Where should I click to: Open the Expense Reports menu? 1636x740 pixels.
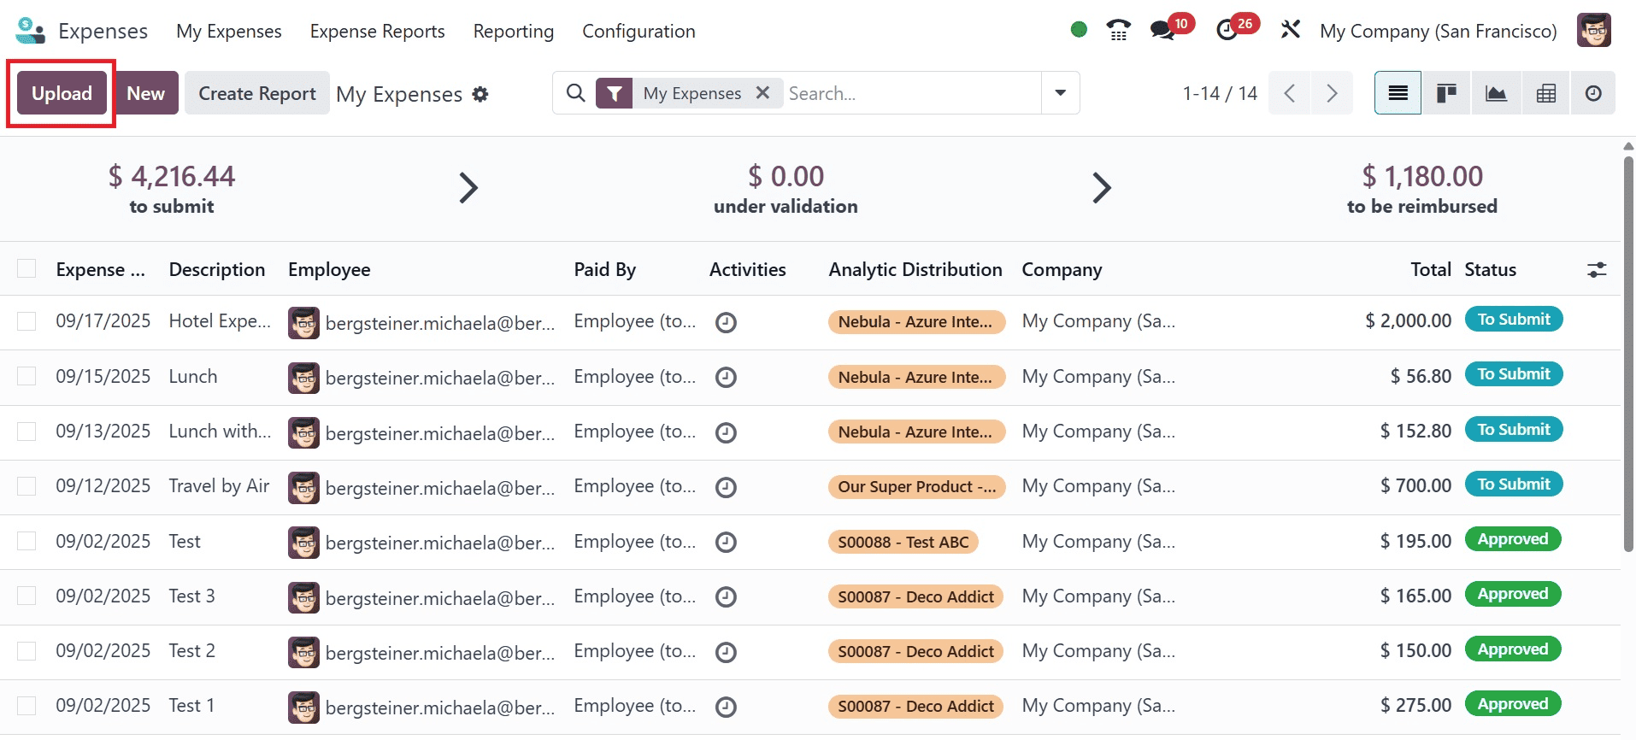point(377,32)
